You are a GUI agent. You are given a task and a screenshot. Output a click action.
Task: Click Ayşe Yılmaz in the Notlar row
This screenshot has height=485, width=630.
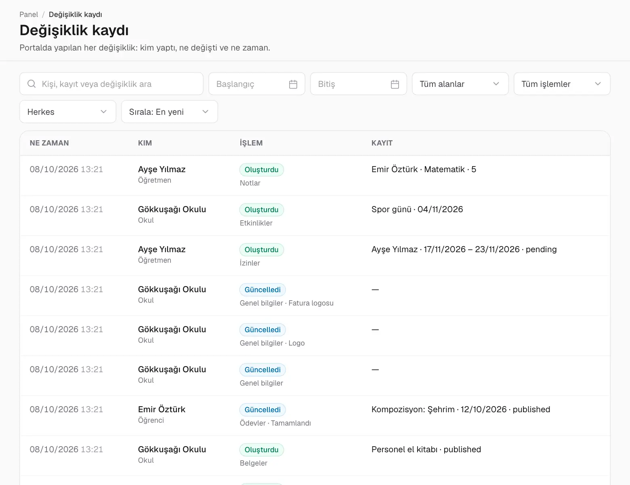click(x=162, y=169)
